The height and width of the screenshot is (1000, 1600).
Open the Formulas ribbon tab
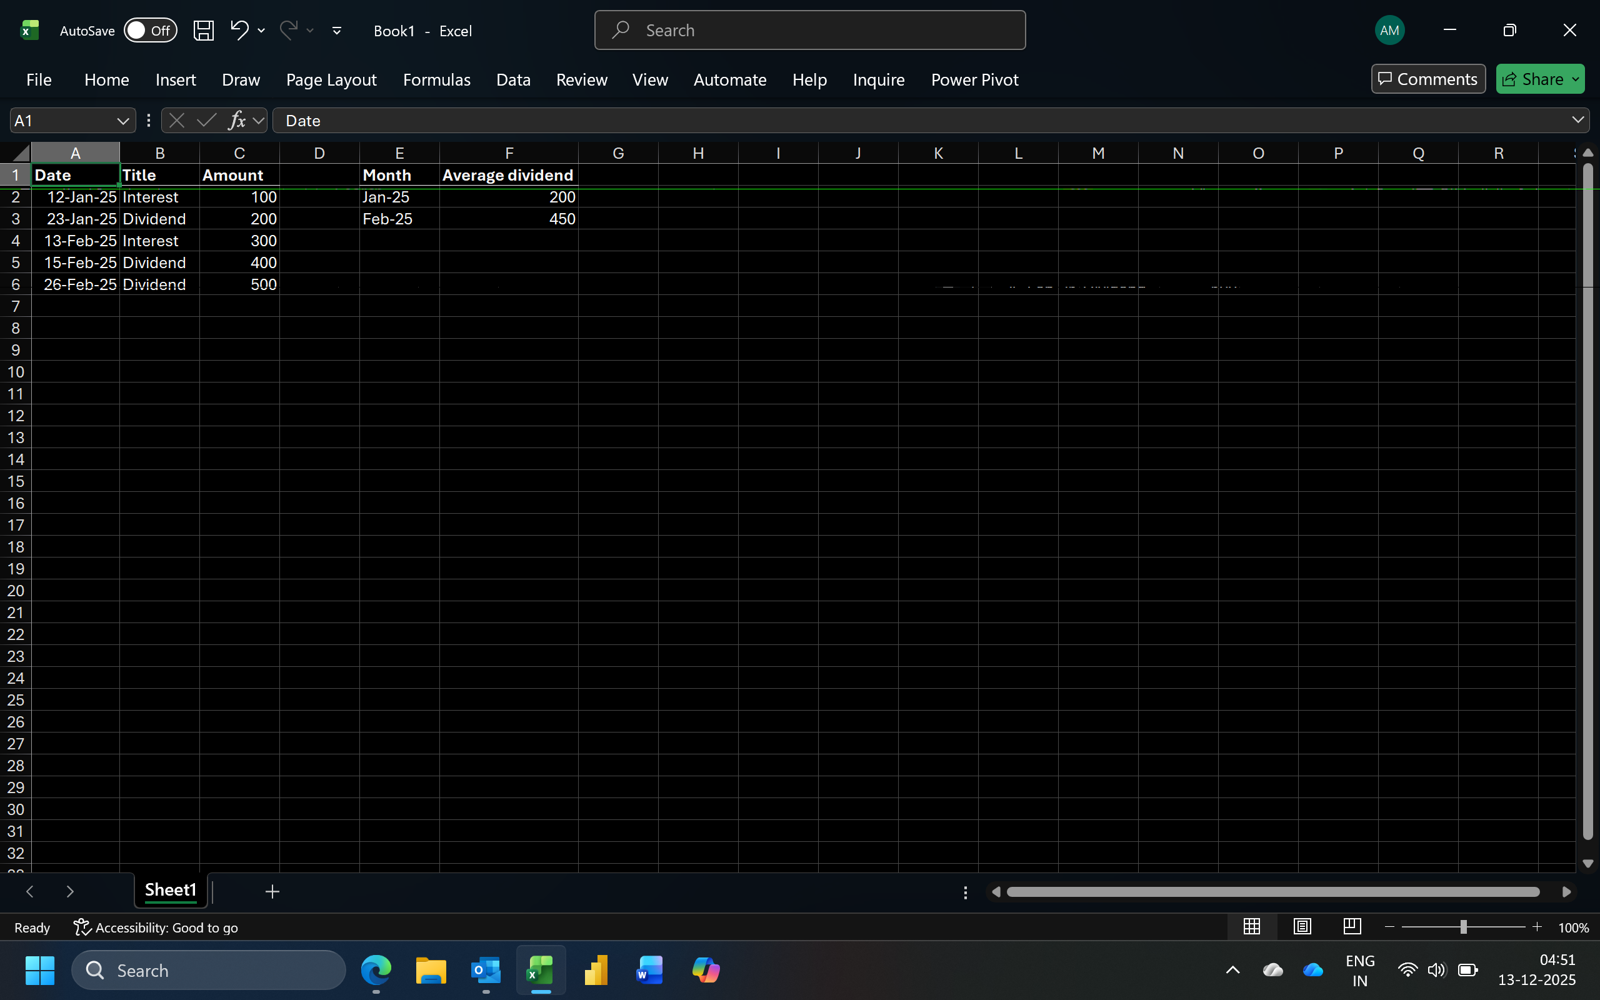click(x=436, y=79)
